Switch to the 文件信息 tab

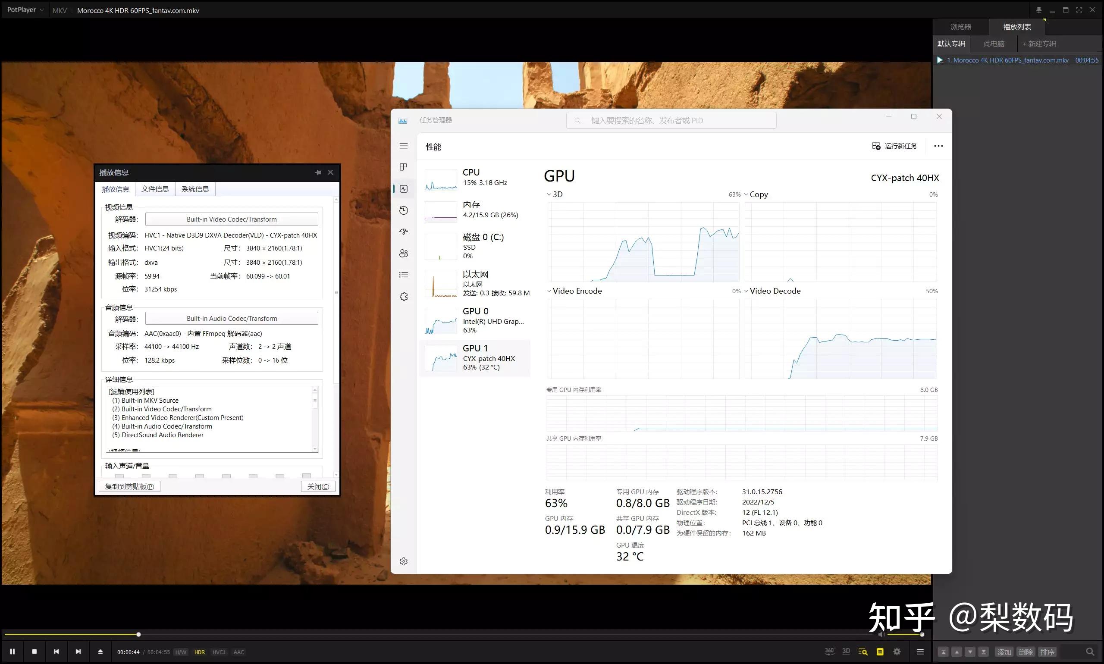155,189
